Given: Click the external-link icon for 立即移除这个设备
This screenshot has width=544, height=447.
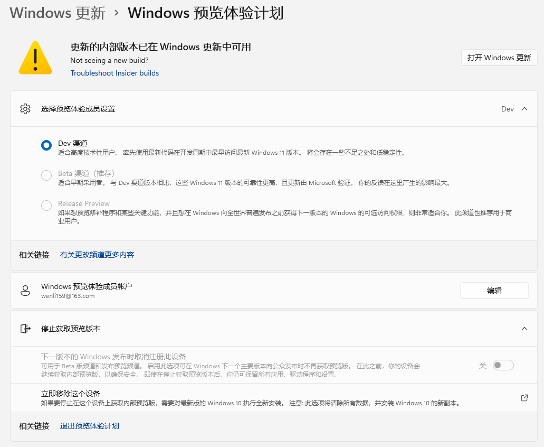Looking at the screenshot, I should pos(524,397).
